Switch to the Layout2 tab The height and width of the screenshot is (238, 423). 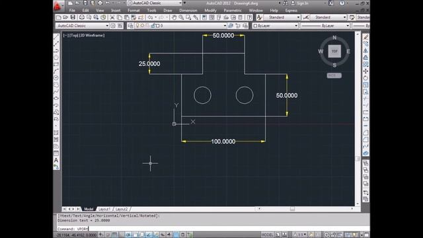point(122,209)
